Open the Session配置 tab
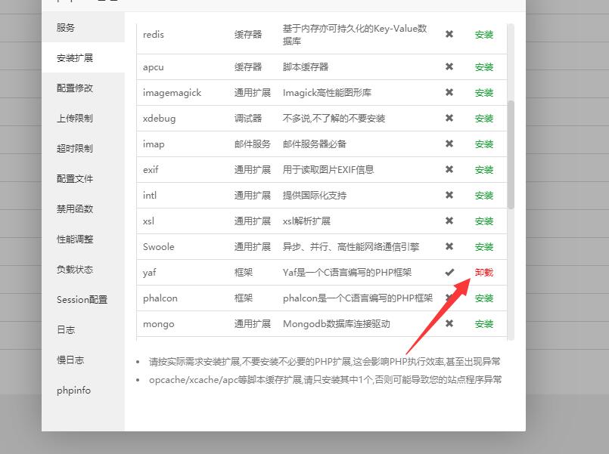609x454 pixels. [x=83, y=300]
